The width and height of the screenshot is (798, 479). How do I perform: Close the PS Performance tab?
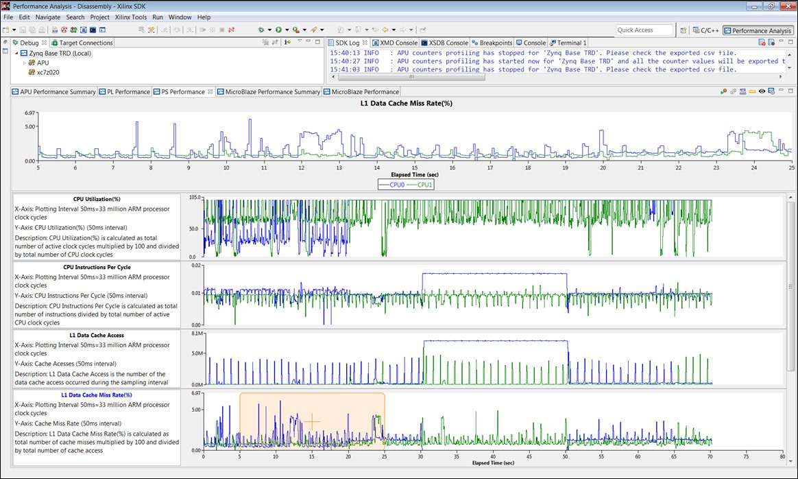tap(210, 92)
